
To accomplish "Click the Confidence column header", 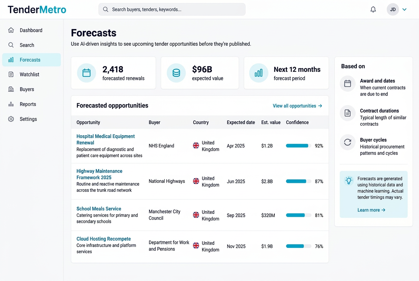I will tap(297, 122).
